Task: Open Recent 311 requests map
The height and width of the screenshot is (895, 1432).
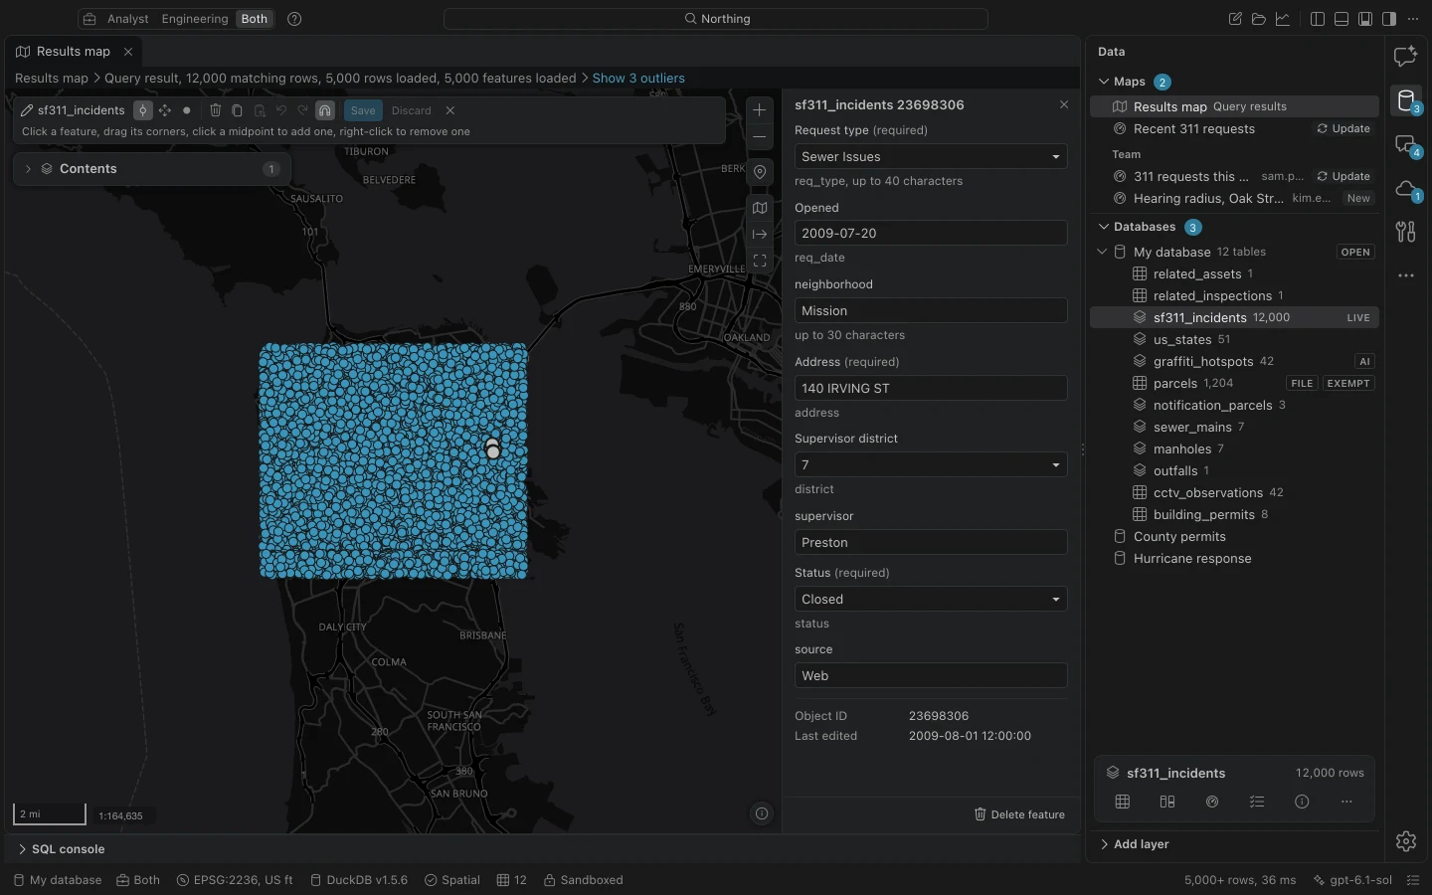Action: pos(1194,129)
